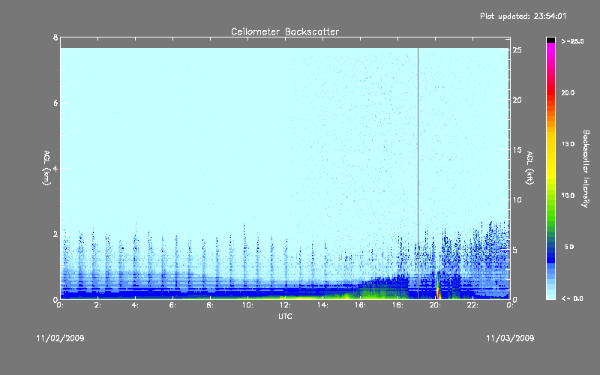This screenshot has height=375, width=600.
Task: Click the '15.0' colorbar tick label
Action: (x=568, y=144)
